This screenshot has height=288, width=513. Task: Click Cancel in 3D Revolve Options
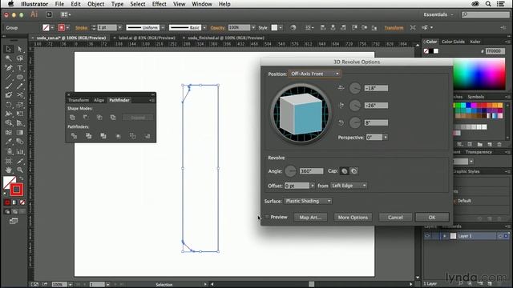coord(395,217)
